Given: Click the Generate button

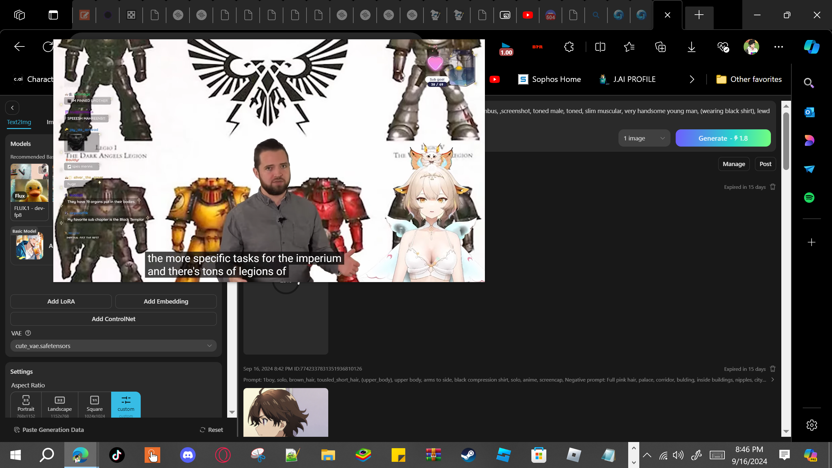Looking at the screenshot, I should coord(723,138).
